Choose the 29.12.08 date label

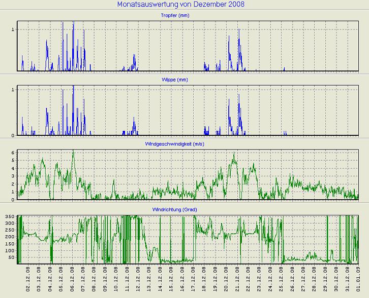(325, 280)
